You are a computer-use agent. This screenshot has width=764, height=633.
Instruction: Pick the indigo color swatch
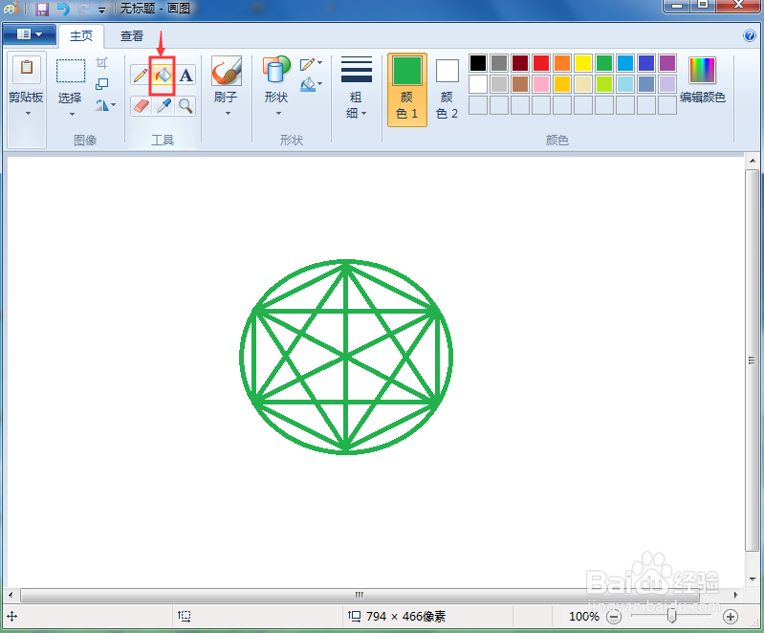coord(646,63)
